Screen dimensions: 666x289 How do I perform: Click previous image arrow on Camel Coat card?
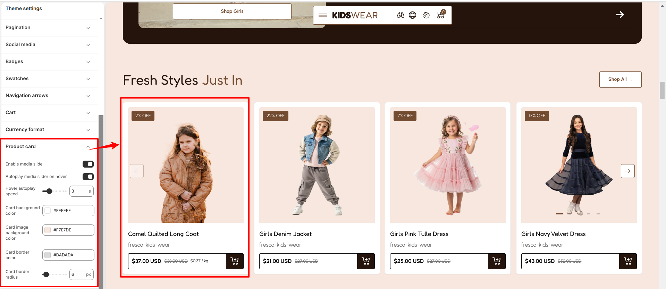[x=137, y=171]
